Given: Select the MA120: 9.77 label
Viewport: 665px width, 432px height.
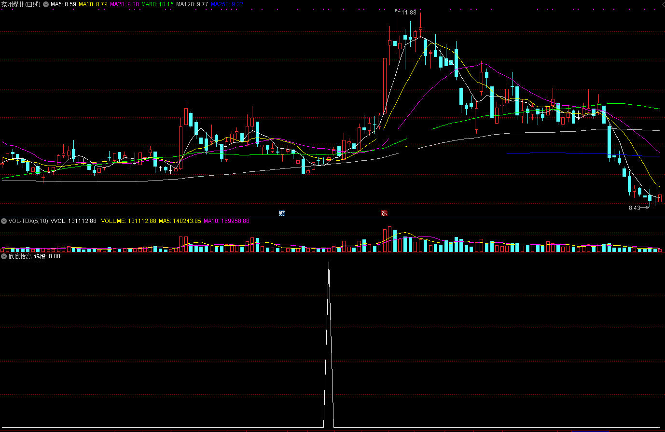Looking at the screenshot, I should click(192, 4).
